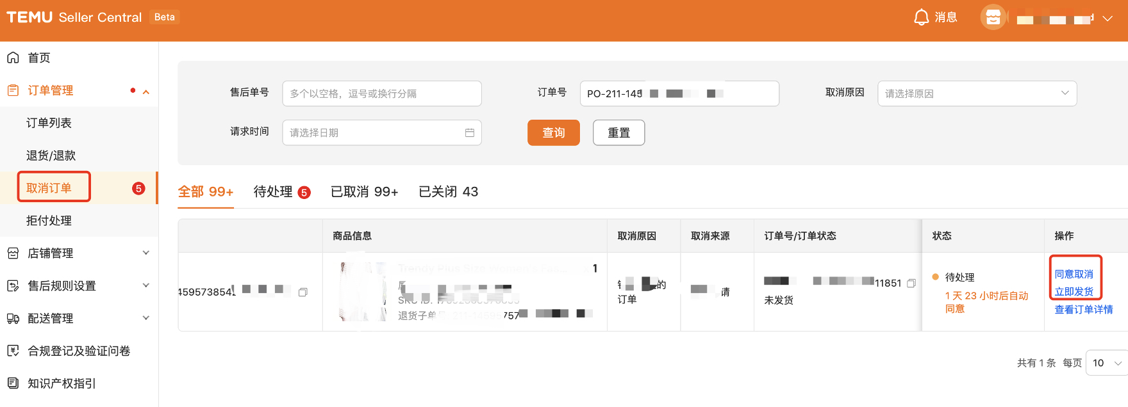This screenshot has height=407, width=1128.
Task: Click the 未发货 order status text
Action: click(x=779, y=300)
